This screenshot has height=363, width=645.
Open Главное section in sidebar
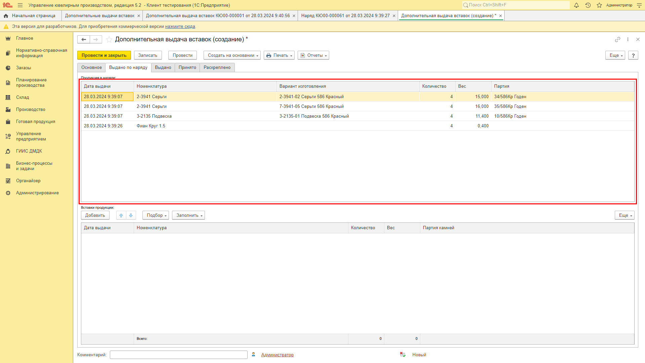25,38
